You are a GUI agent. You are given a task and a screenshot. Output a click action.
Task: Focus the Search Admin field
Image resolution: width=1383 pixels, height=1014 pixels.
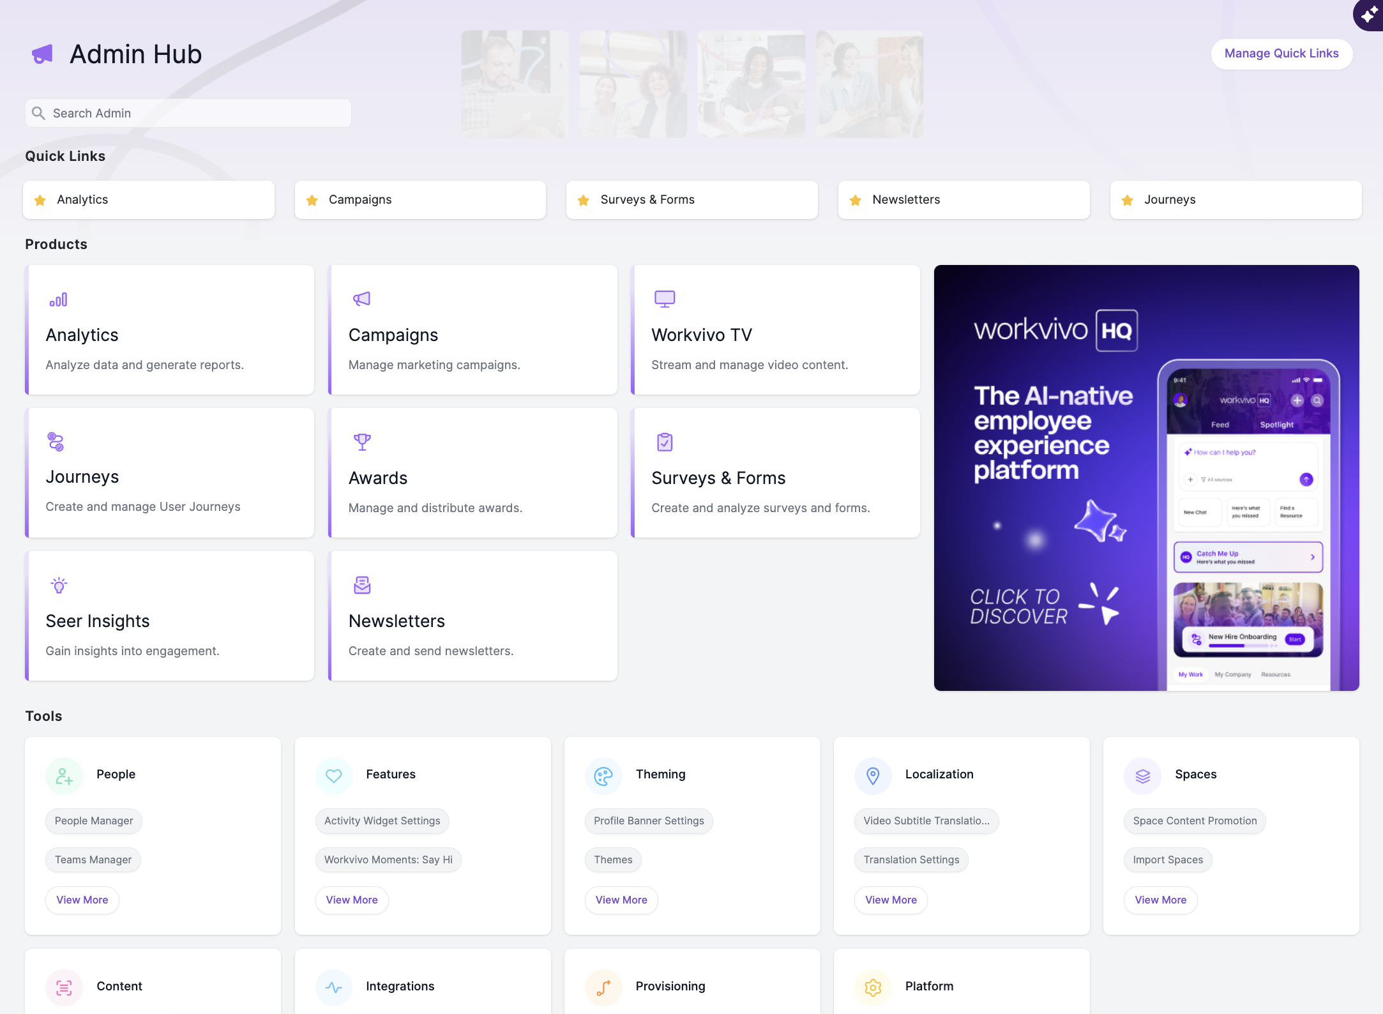click(188, 113)
